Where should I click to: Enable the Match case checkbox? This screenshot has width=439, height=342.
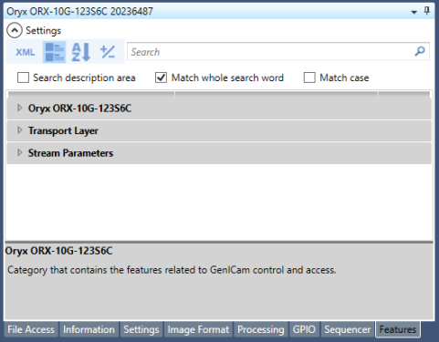(x=309, y=78)
